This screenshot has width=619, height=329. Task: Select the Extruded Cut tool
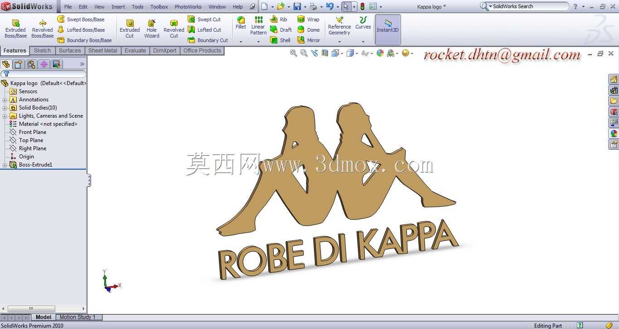pos(130,29)
